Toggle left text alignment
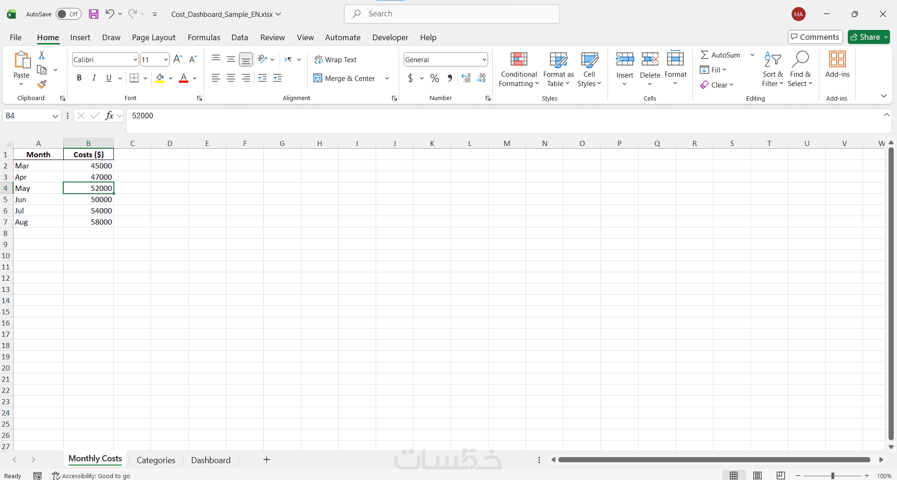The height and width of the screenshot is (480, 897). (216, 78)
